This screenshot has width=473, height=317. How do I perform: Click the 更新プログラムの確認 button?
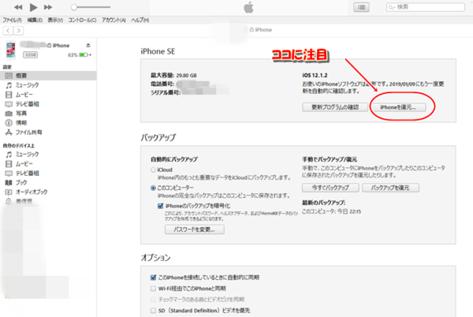tap(335, 107)
